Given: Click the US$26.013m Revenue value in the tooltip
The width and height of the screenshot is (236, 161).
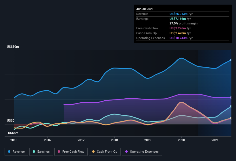Looking at the screenshot, I should click(x=178, y=14).
